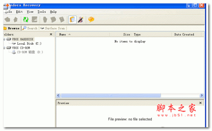Select Local Disk (C:) in tree
The height and width of the screenshot is (131, 212).
point(29,44)
